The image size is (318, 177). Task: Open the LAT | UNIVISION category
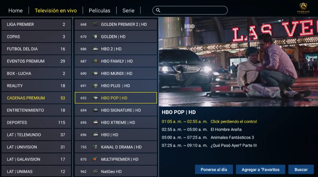pyautogui.click(x=36, y=147)
